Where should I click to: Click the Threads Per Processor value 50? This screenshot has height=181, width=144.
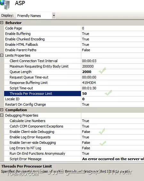pos(84,94)
